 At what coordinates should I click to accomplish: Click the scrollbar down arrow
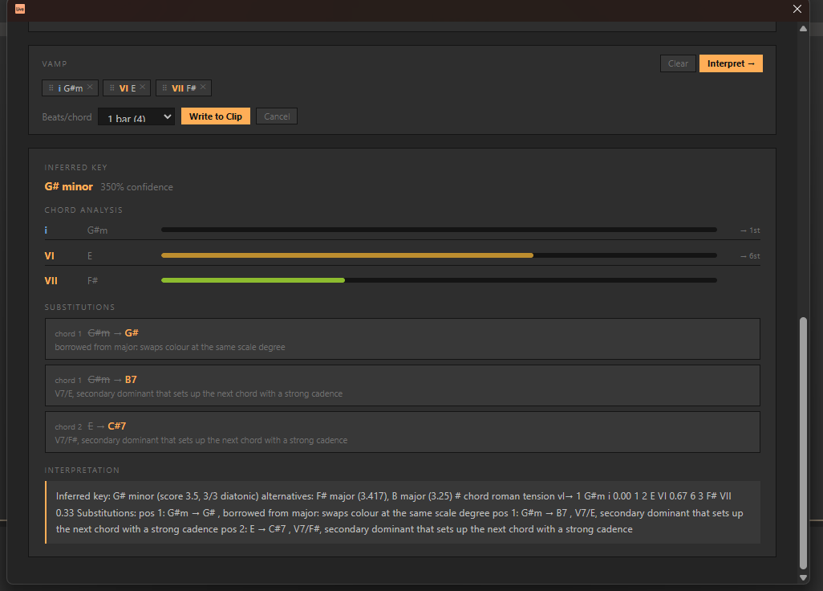click(803, 577)
